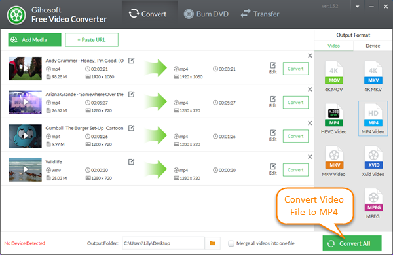Click the Convert All button
The image size is (393, 255).
click(x=352, y=243)
